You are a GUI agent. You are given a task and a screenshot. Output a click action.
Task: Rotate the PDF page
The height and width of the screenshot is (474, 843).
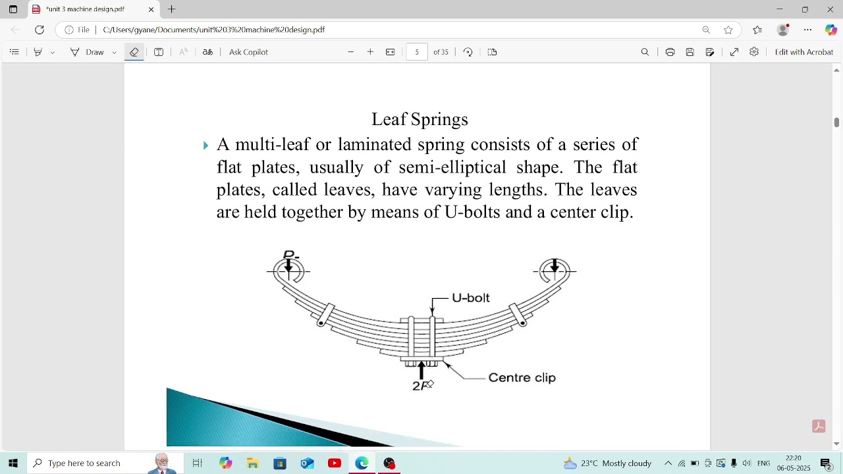[468, 52]
